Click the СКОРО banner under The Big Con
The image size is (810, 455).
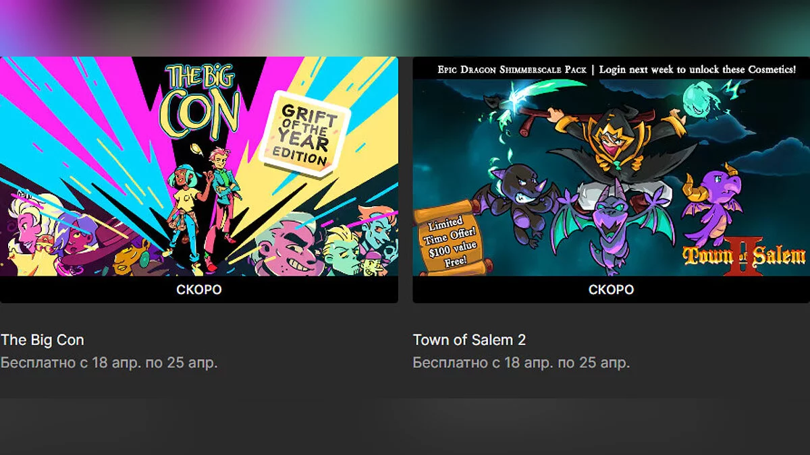point(199,290)
